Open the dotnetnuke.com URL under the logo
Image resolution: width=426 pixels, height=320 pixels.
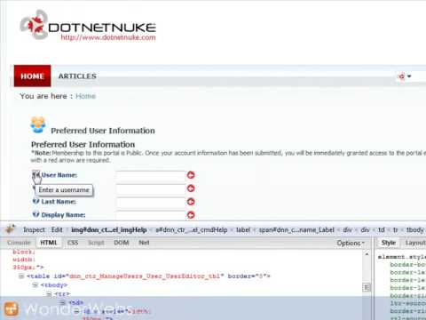[108, 37]
